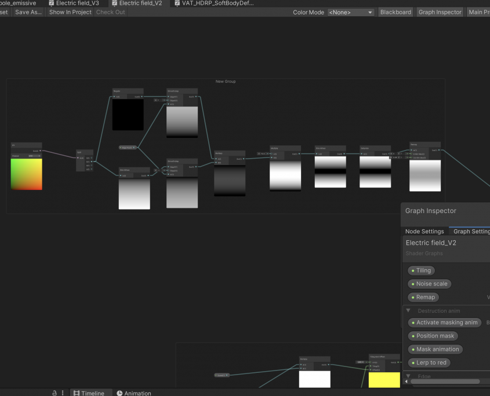Click the Animation tab clock icon

119,393
